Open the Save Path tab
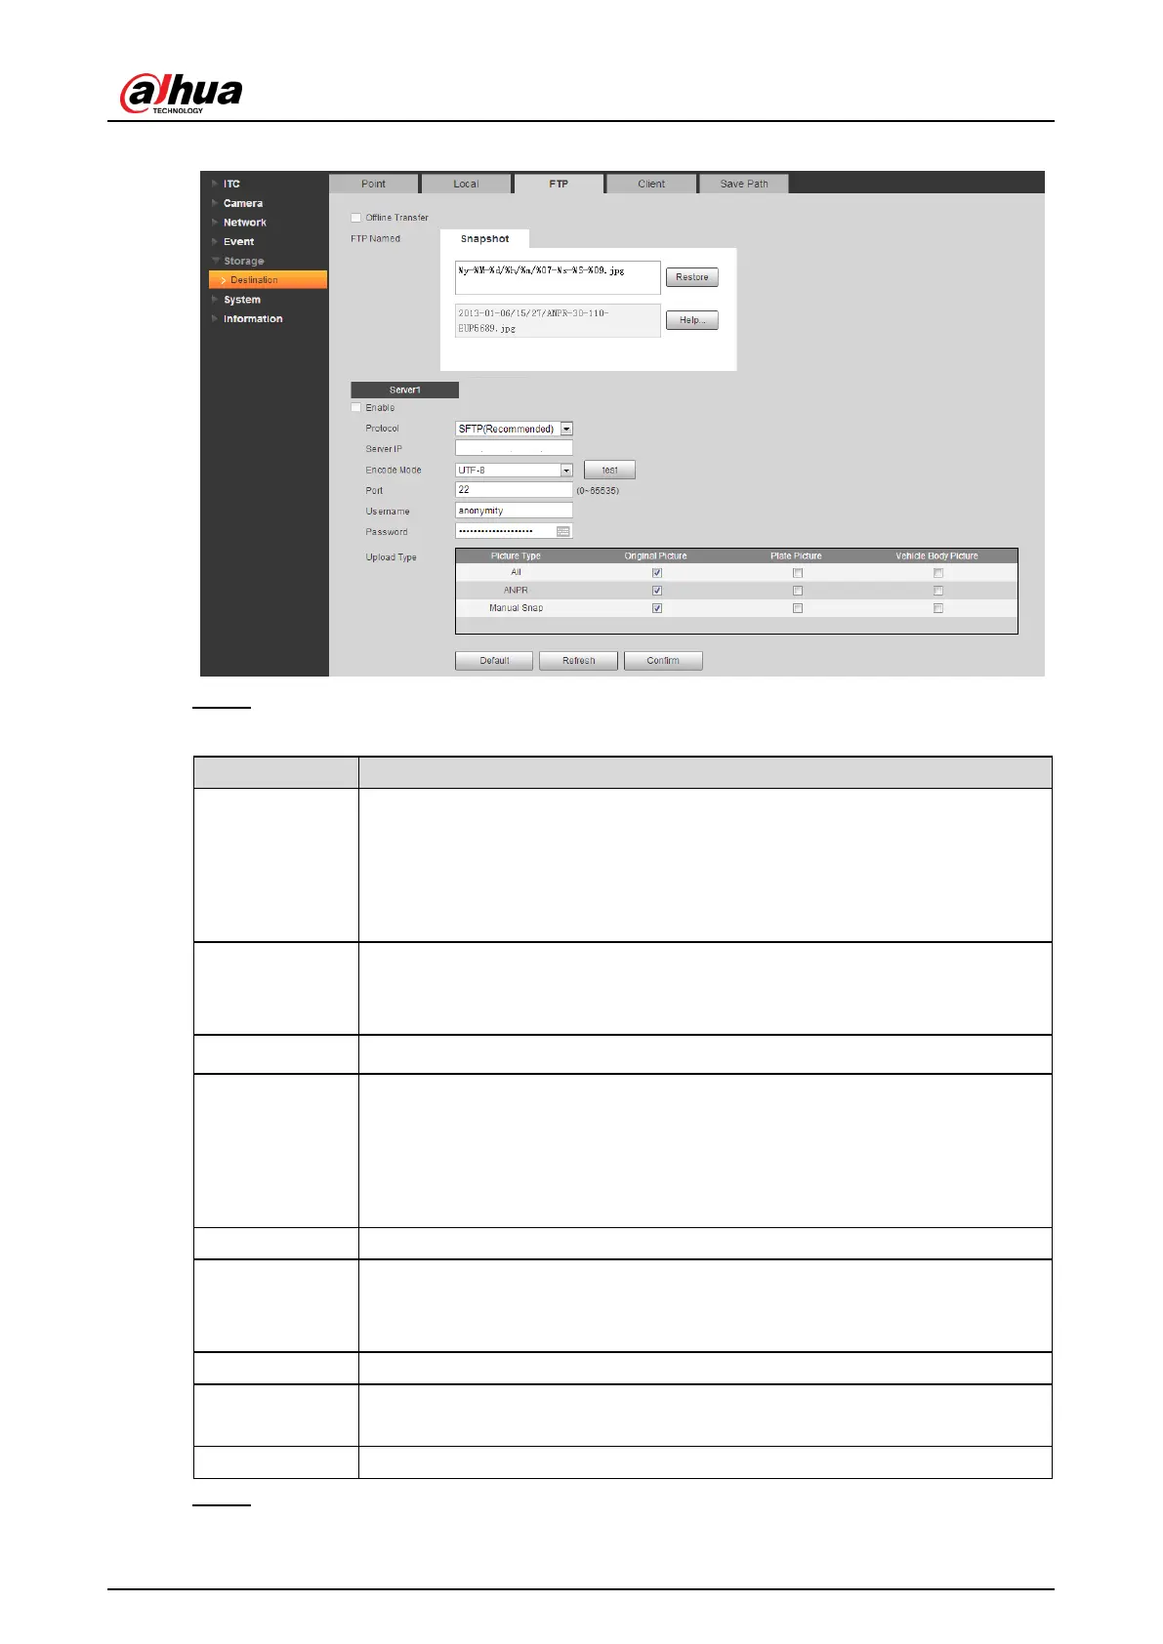 click(744, 184)
